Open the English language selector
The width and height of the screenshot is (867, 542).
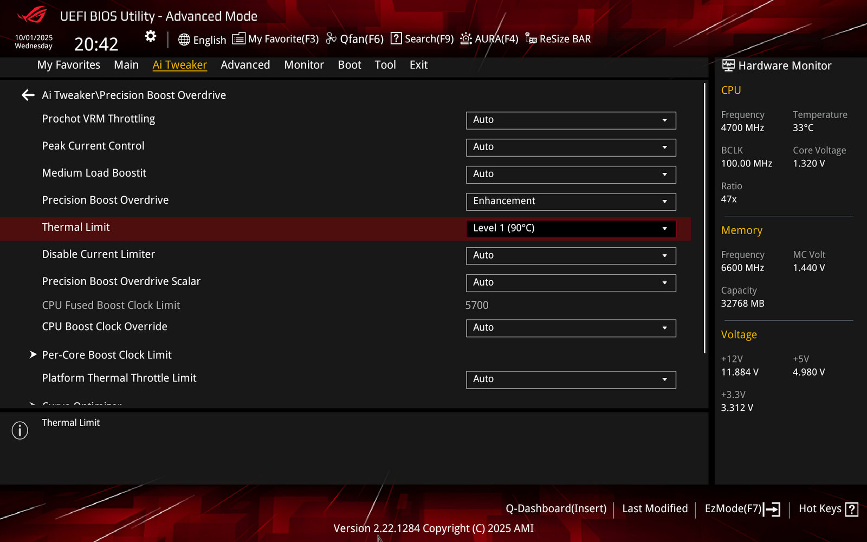coord(202,40)
